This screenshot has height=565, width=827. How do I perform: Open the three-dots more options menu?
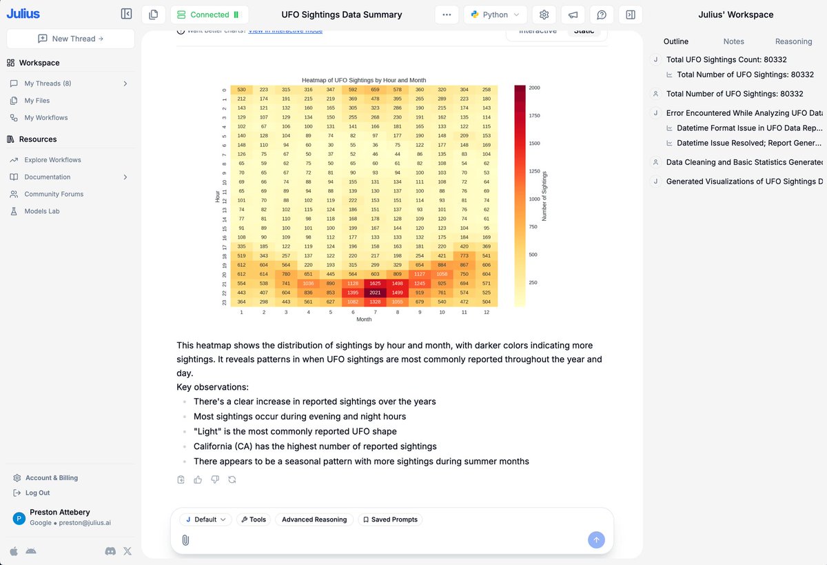[x=447, y=14]
